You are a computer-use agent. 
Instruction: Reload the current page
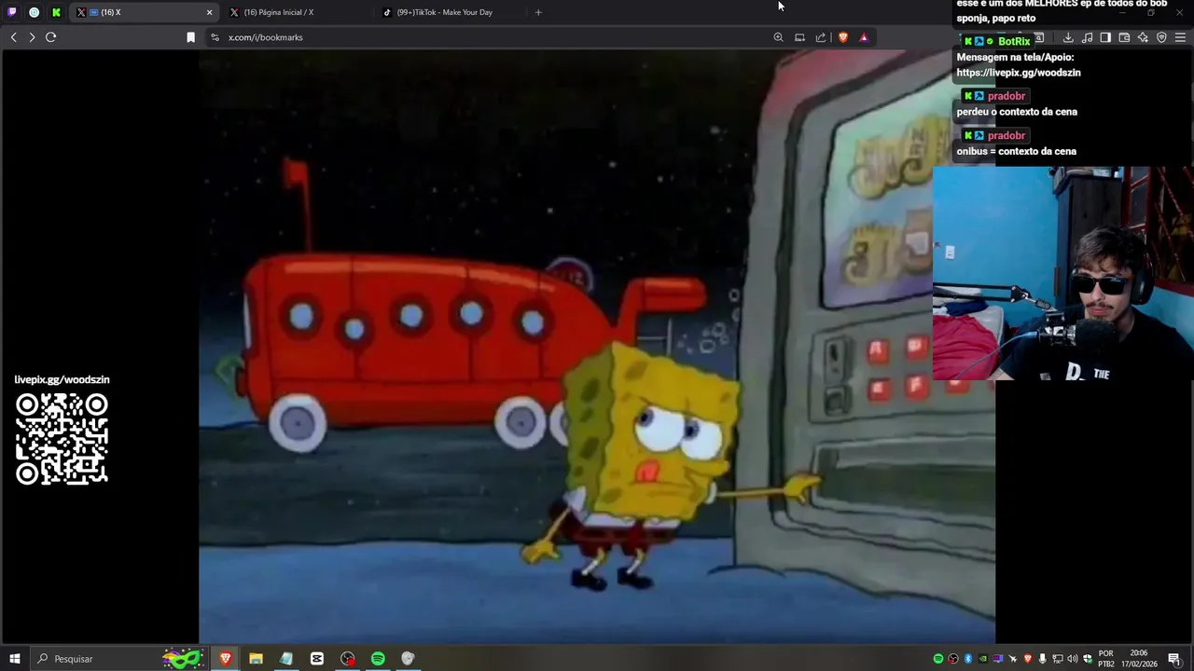[51, 37]
